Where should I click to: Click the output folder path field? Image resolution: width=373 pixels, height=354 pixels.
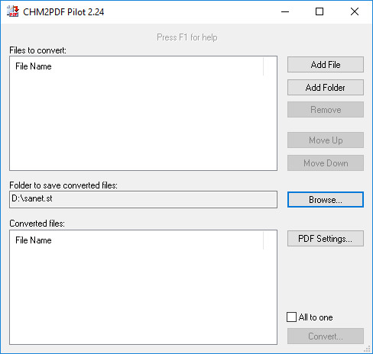pyautogui.click(x=143, y=199)
